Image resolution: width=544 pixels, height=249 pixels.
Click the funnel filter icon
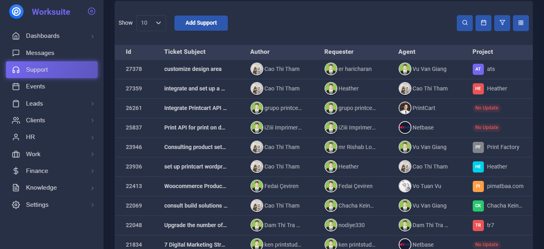pyautogui.click(x=502, y=23)
